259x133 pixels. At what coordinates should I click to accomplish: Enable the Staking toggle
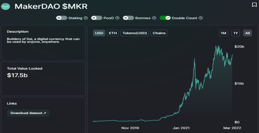point(62,18)
